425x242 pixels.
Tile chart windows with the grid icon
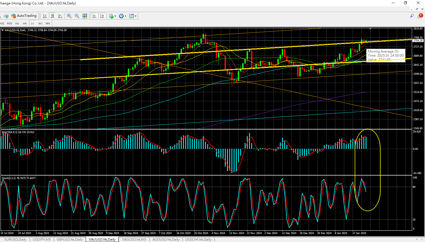[85, 16]
